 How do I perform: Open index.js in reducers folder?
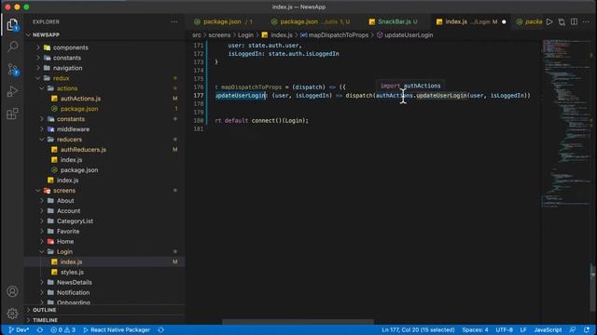(x=71, y=160)
